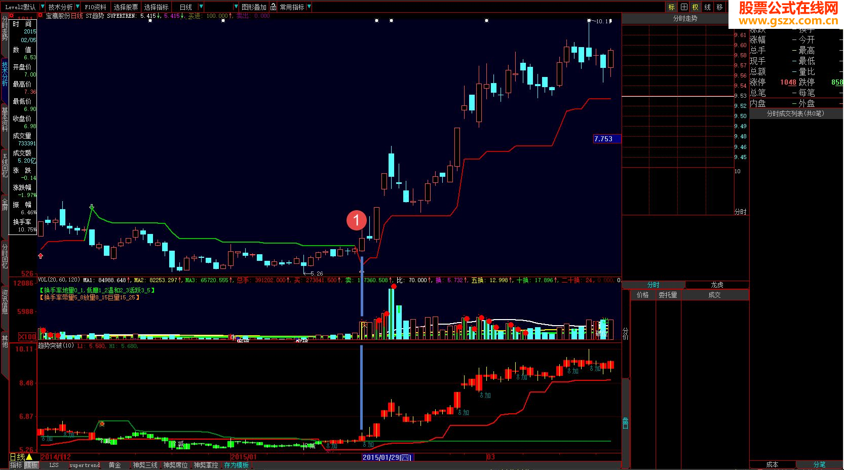Click the Level2默认 toolbar button
The height and width of the screenshot is (470, 844).
(x=20, y=7)
